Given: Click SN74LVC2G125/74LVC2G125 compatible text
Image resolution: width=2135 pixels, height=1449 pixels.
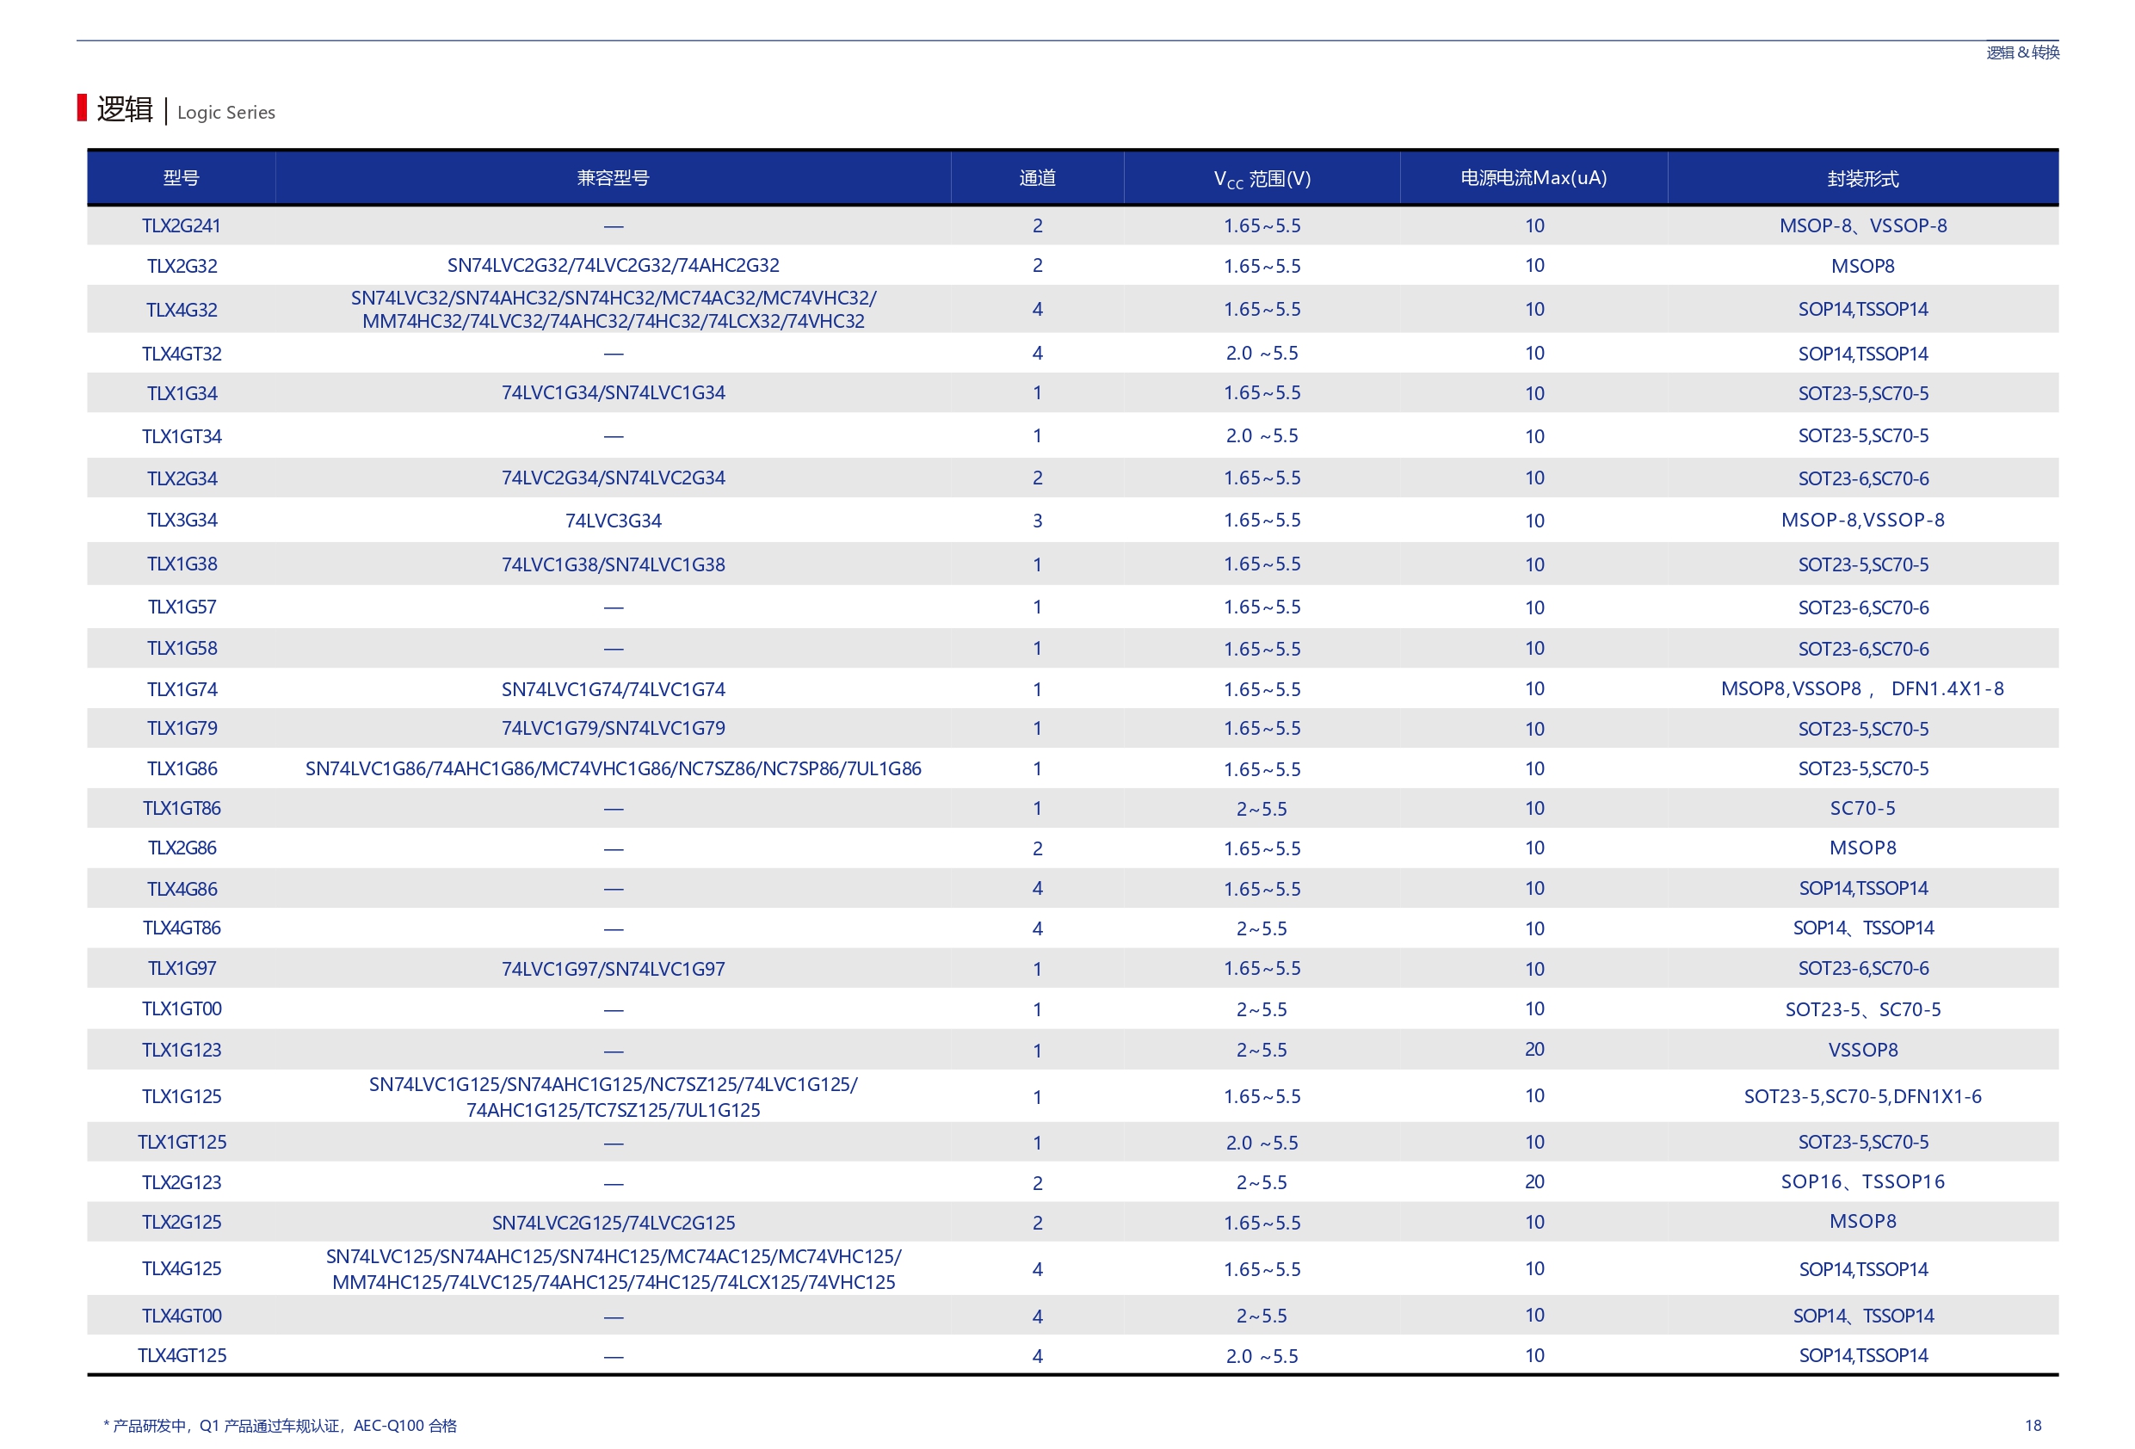Looking at the screenshot, I should (613, 1223).
